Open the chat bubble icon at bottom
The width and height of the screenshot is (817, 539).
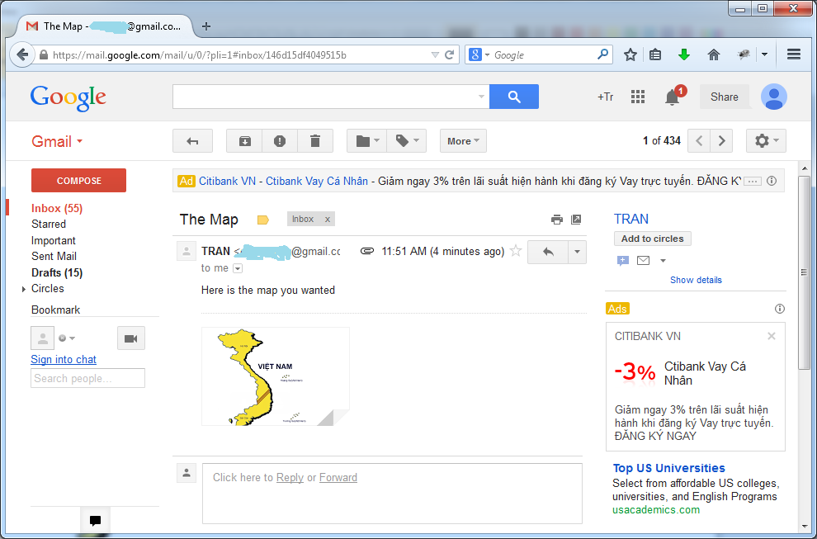pos(96,520)
